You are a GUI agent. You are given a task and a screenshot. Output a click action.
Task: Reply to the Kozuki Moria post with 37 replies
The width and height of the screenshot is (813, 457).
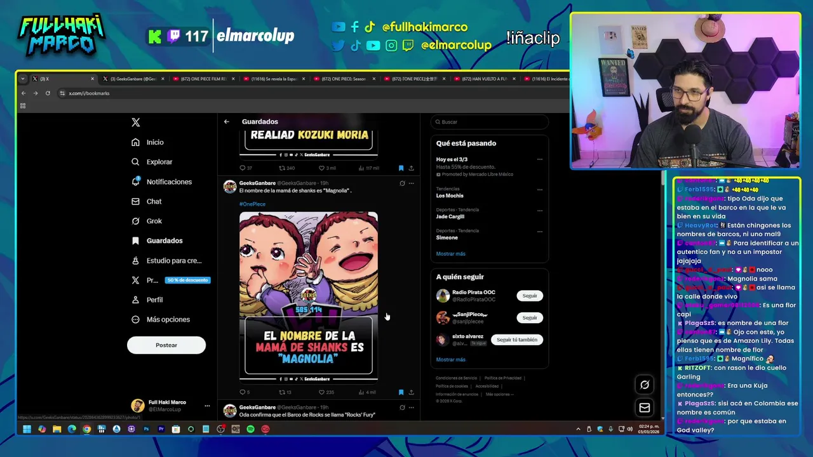point(246,168)
